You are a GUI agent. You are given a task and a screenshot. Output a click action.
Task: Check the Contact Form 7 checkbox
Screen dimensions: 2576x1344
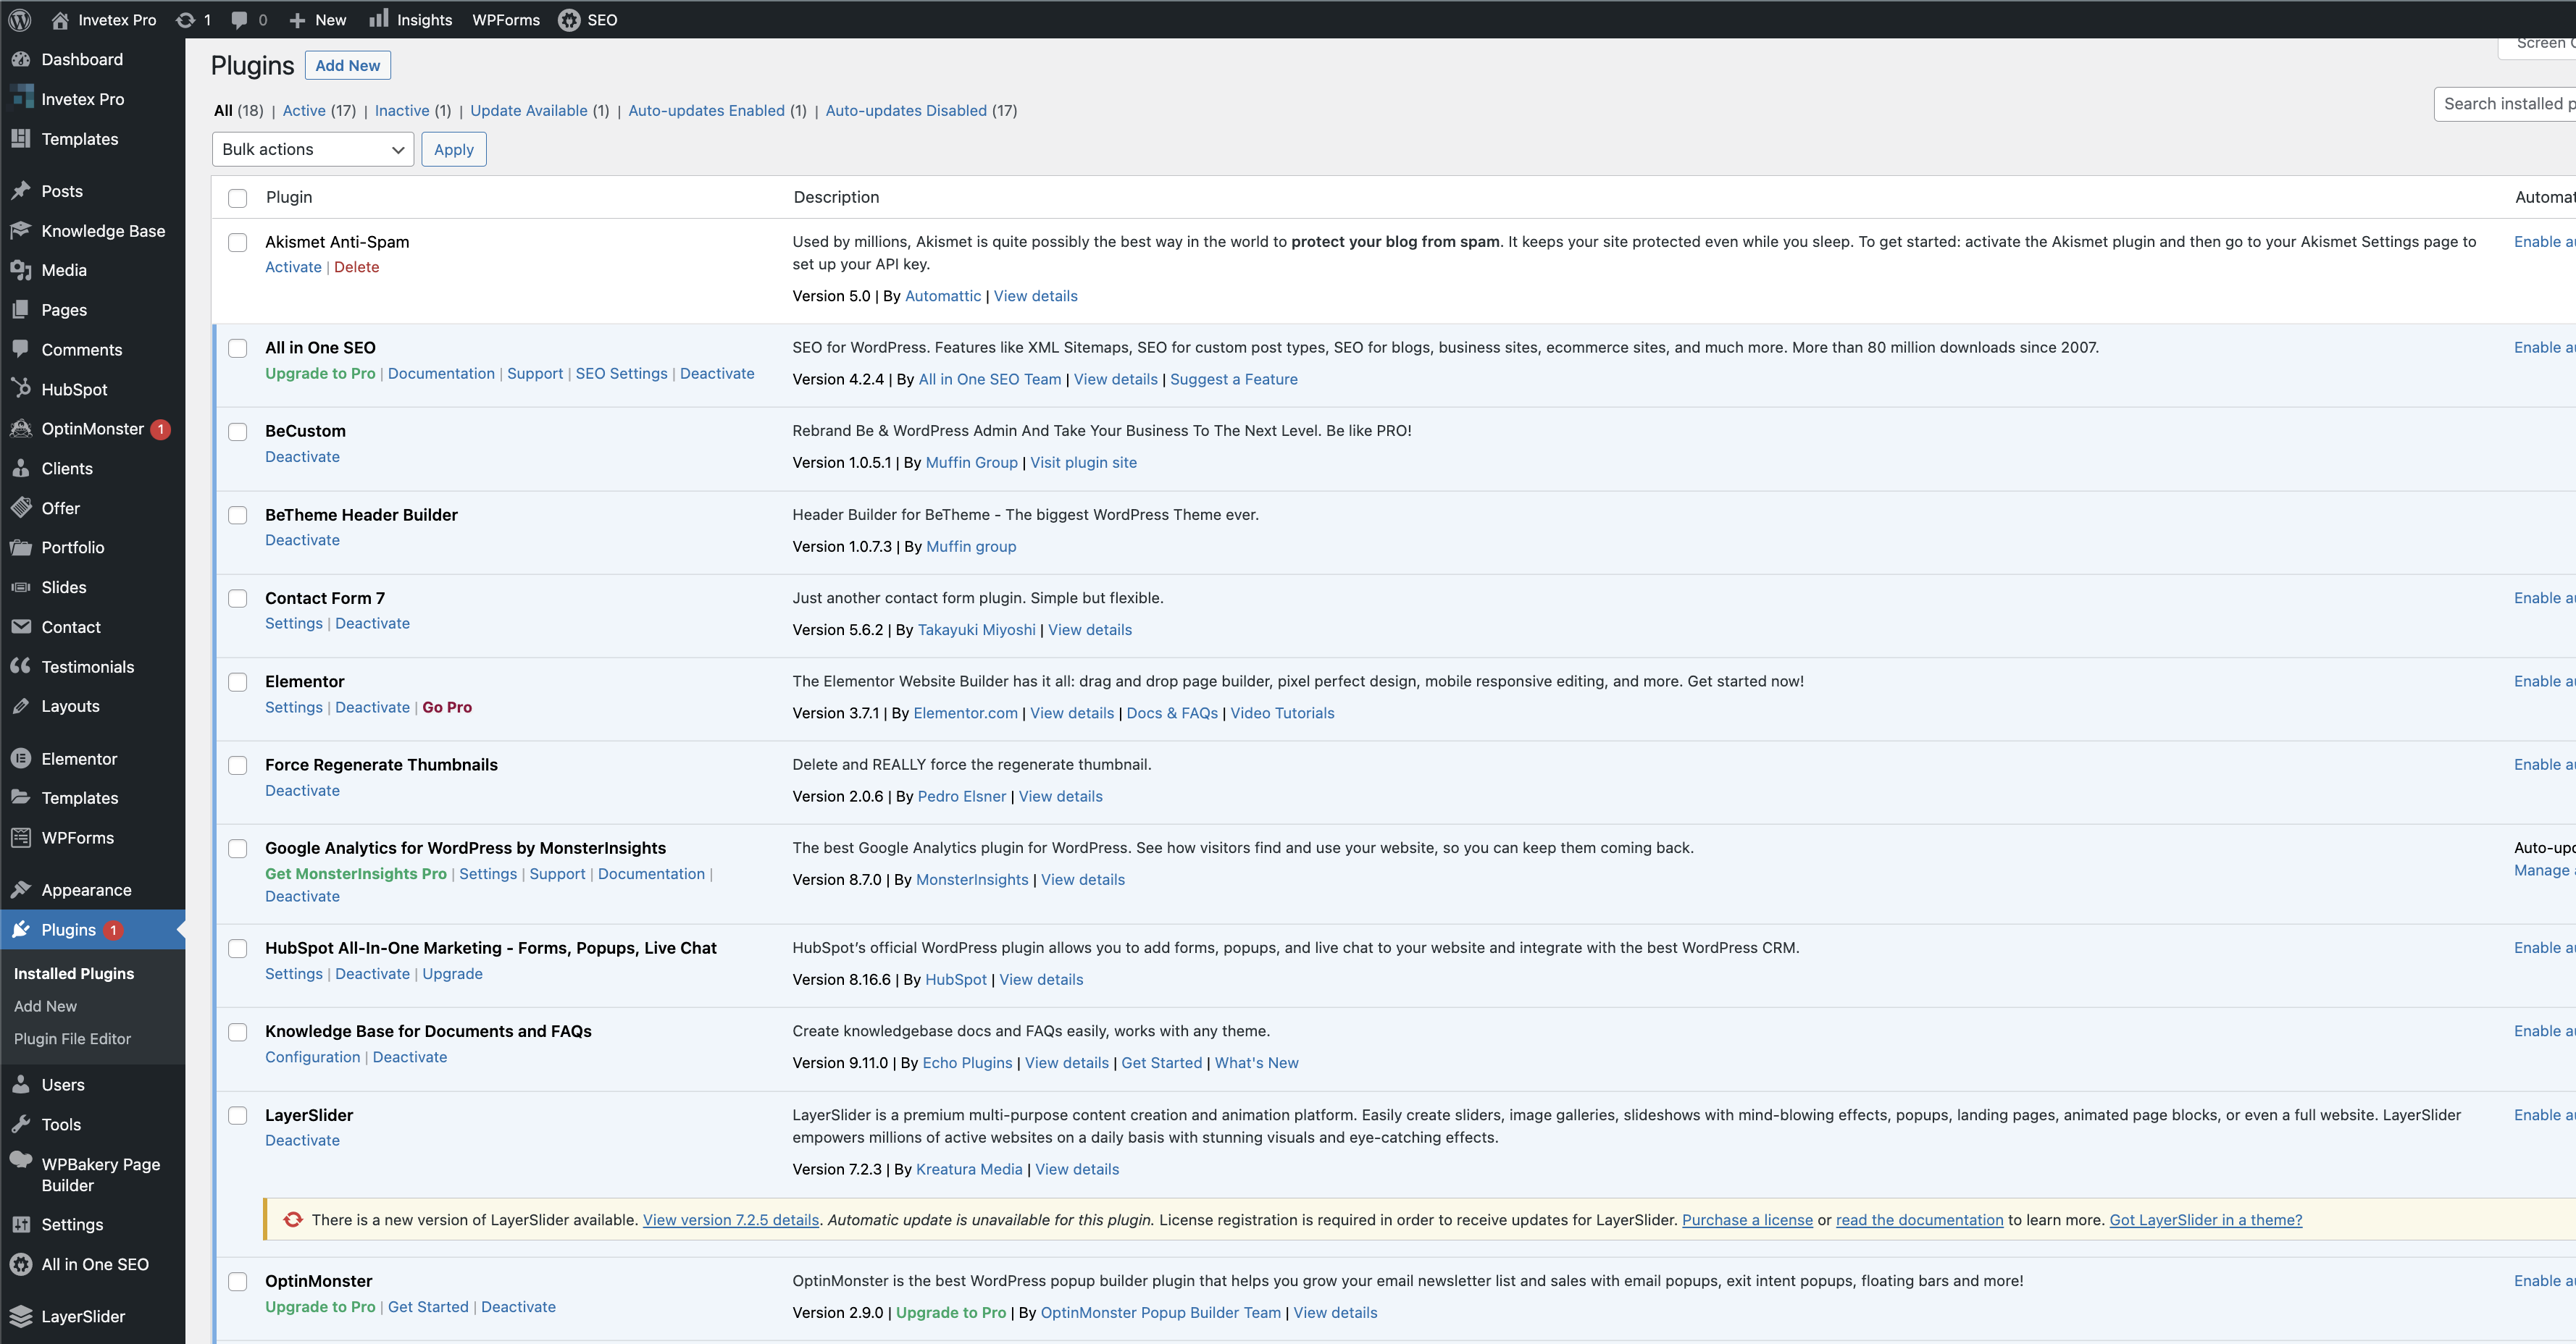(x=238, y=599)
